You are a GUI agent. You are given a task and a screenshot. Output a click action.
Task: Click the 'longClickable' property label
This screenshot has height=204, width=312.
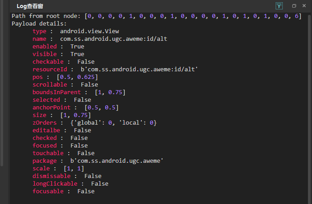[x=55, y=184]
